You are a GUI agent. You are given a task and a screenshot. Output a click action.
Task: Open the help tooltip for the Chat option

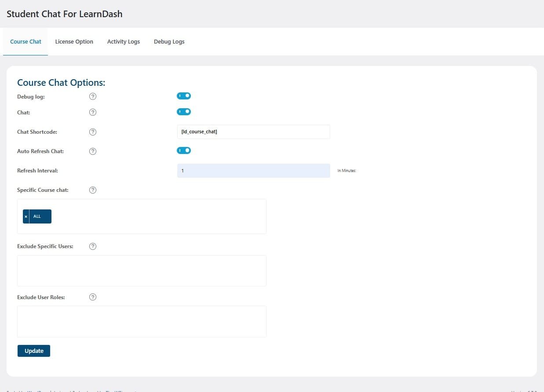pyautogui.click(x=93, y=112)
